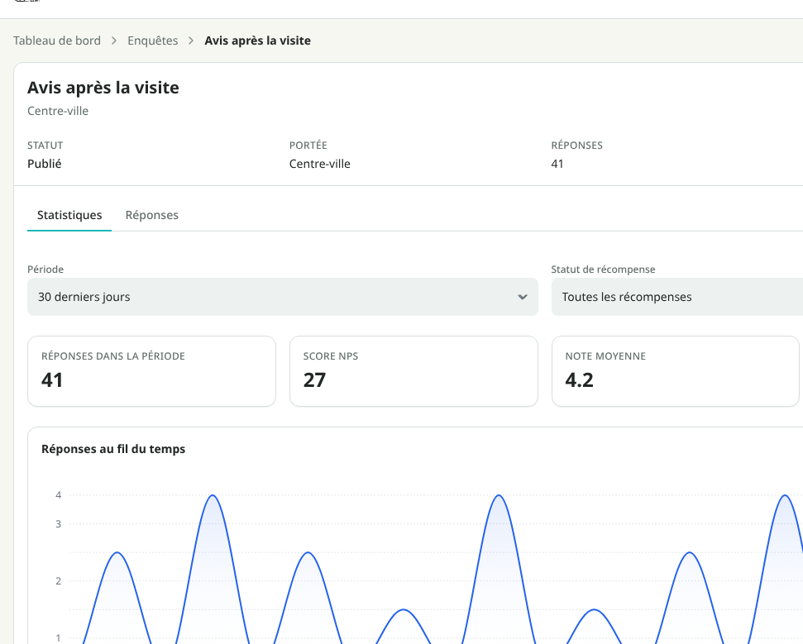Click the Réponses au fil du temps chart title
Viewport: 803px width, 644px height.
[x=113, y=449]
